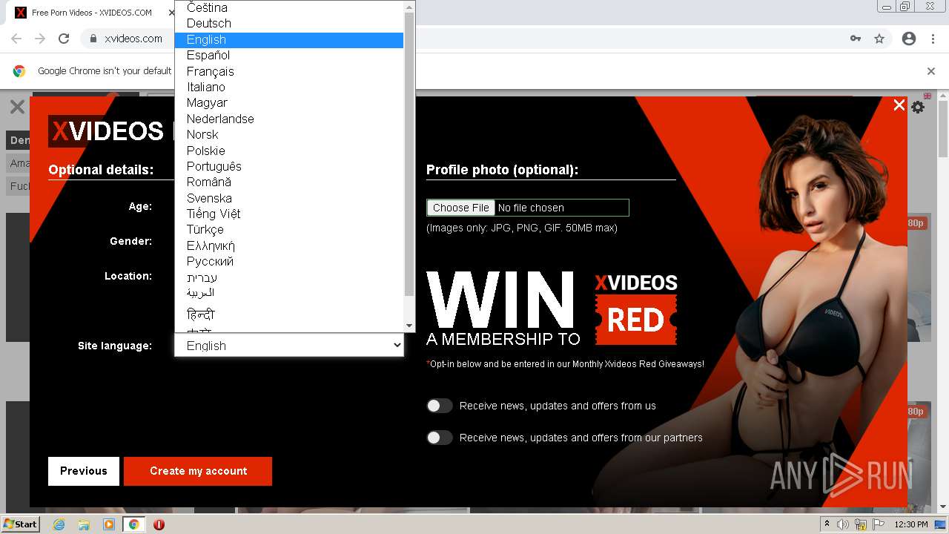Toggle receive news from us switch
949x534 pixels.
439,406
